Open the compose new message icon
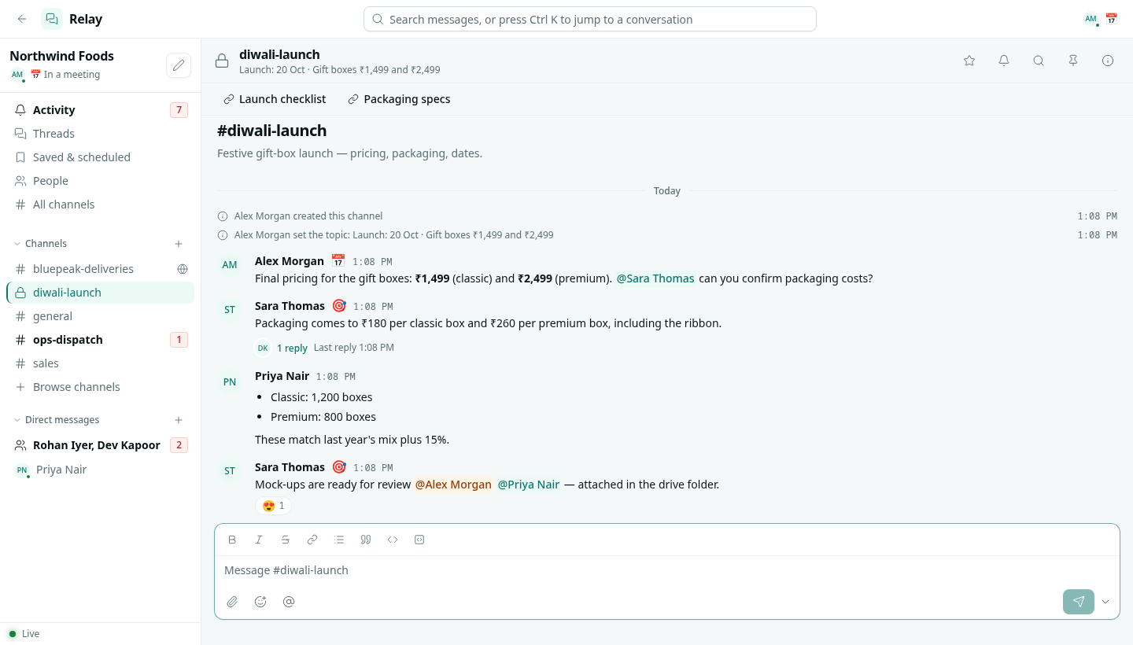This screenshot has height=645, width=1133. (x=179, y=65)
